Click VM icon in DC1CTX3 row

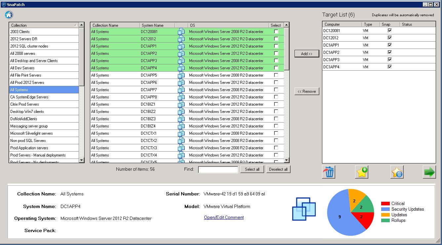(181, 148)
